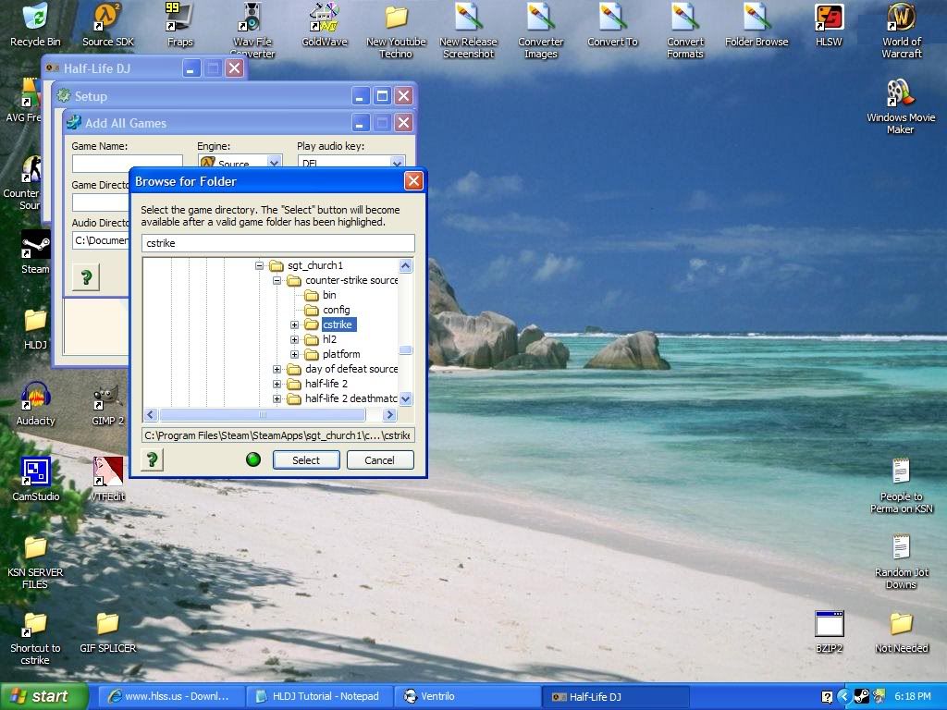Open the Steam desktop shortcut
Image resolution: width=947 pixels, height=710 pixels.
(35, 248)
